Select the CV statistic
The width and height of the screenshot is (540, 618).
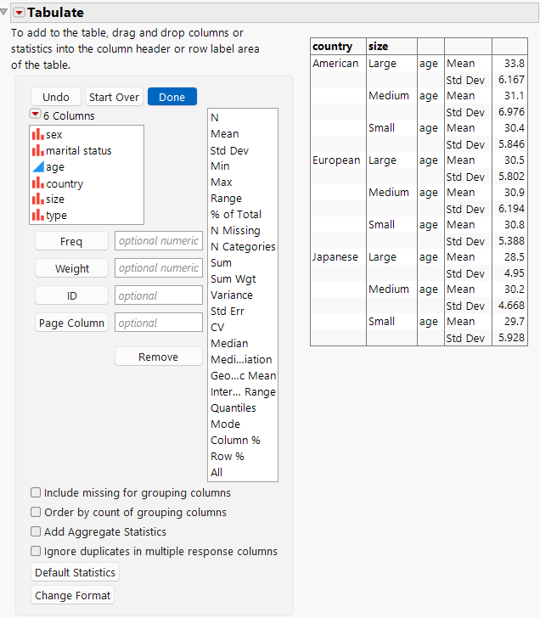[x=217, y=327]
